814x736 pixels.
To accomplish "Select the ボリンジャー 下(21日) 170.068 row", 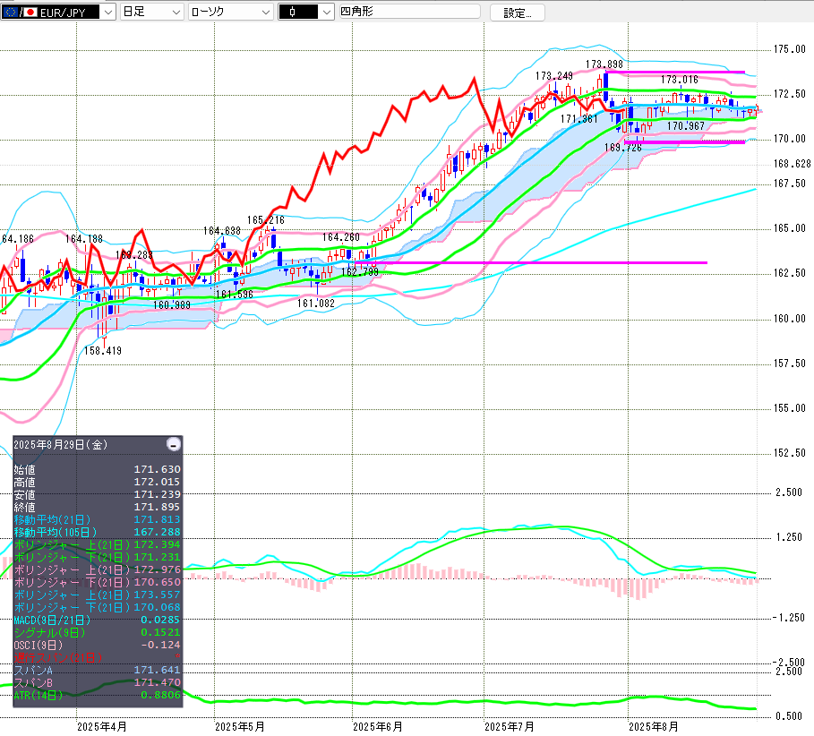I will point(98,607).
